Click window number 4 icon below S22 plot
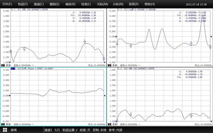 [x=109, y=124]
